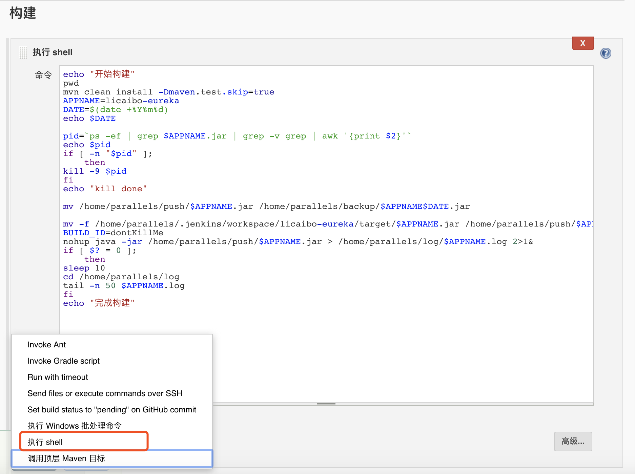Click the echo "完成构建" line
The width and height of the screenshot is (635, 474).
[99, 303]
